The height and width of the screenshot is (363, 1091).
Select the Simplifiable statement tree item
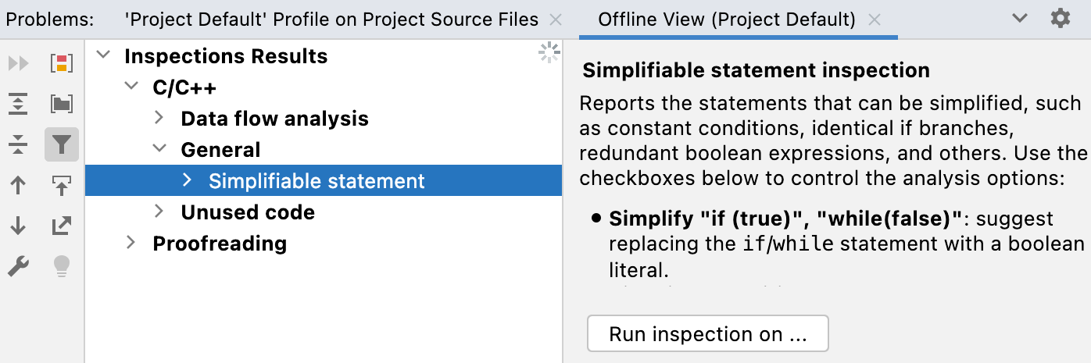tap(317, 181)
